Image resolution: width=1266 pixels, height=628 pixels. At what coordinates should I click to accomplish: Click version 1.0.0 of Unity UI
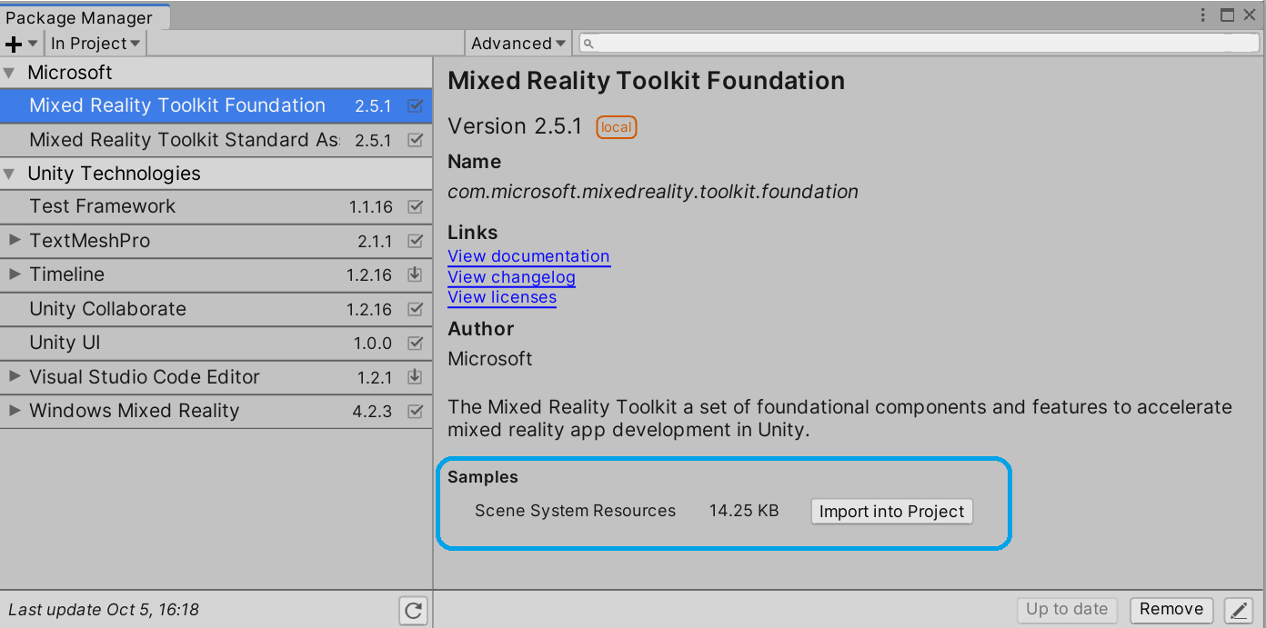click(x=373, y=344)
